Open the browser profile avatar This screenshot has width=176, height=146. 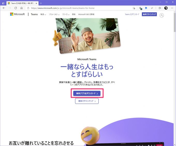tap(166, 8)
